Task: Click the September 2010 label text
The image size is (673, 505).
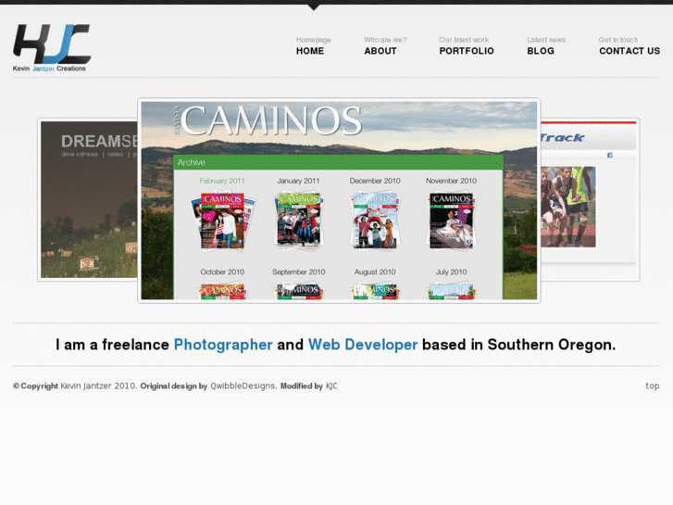Action: 299,272
